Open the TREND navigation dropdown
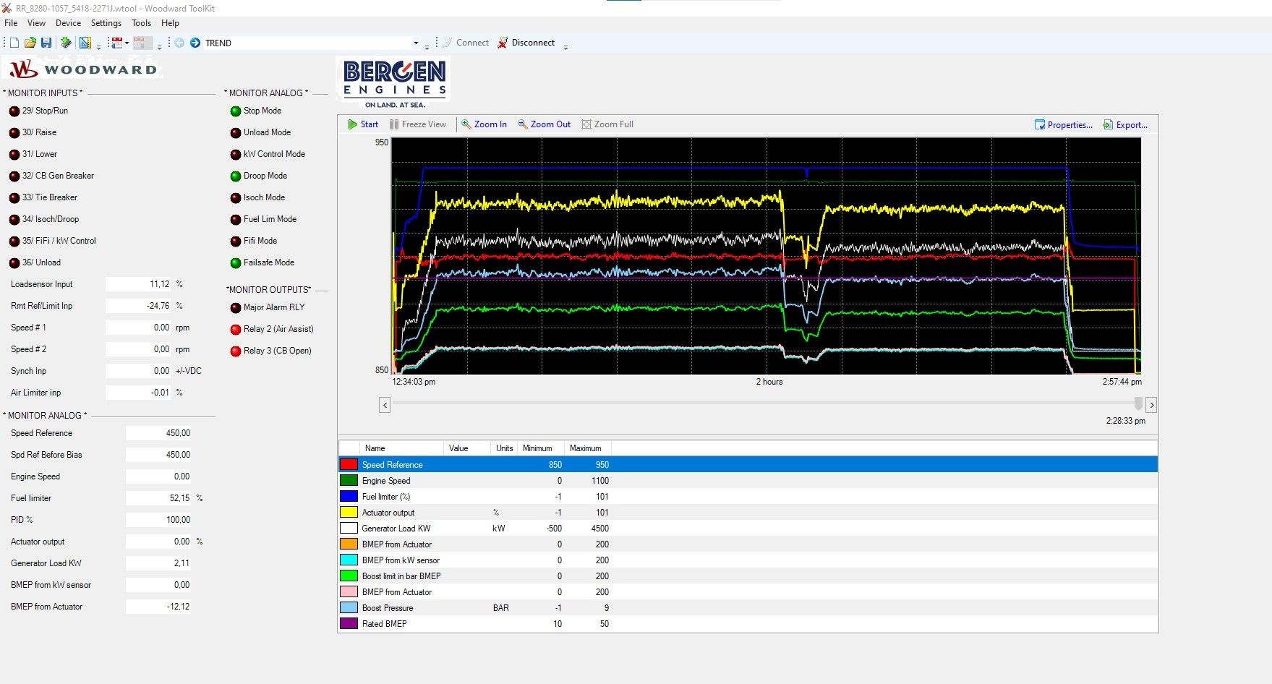Viewport: 1272px width, 684px height. coord(415,43)
